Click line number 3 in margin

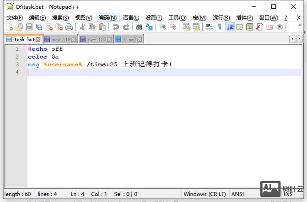click(17, 64)
